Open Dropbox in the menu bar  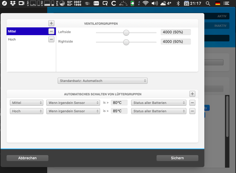click(13, 3)
